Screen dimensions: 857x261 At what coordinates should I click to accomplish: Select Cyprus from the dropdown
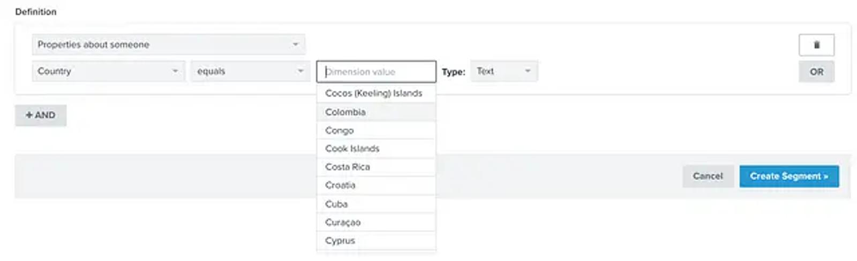tap(376, 241)
